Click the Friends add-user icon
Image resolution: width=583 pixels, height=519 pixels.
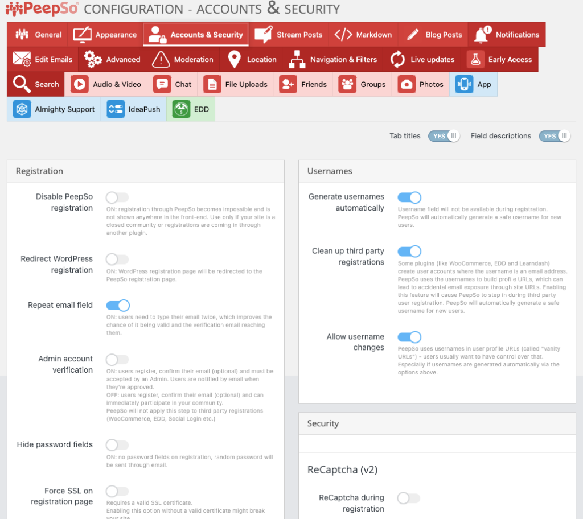(x=288, y=84)
